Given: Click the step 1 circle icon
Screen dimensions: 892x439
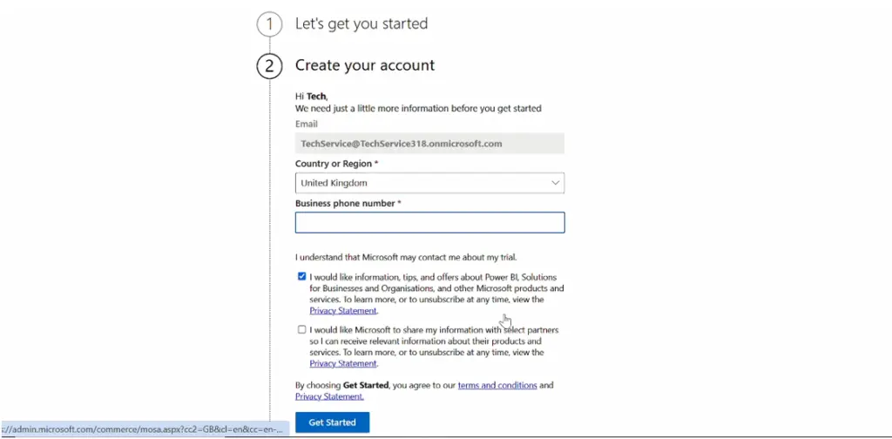Looking at the screenshot, I should (269, 24).
